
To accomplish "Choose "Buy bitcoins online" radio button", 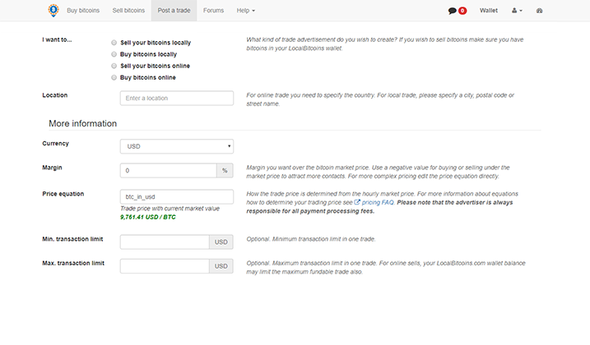I will click(114, 77).
